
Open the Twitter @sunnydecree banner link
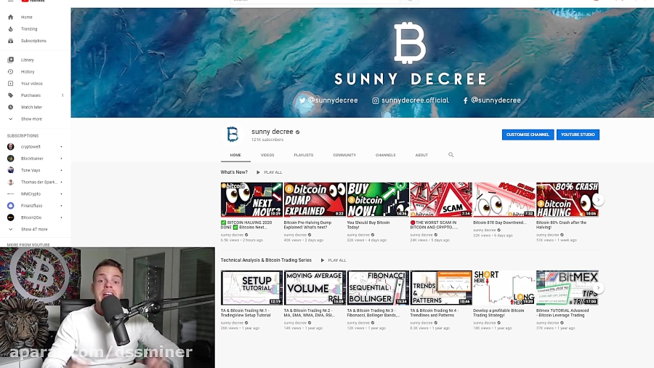point(328,100)
